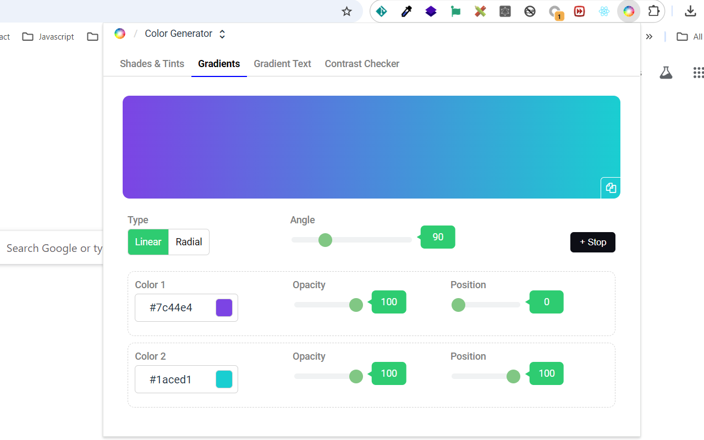704x440 pixels.
Task: Open Color 1's purple color swatch
Action: click(224, 307)
